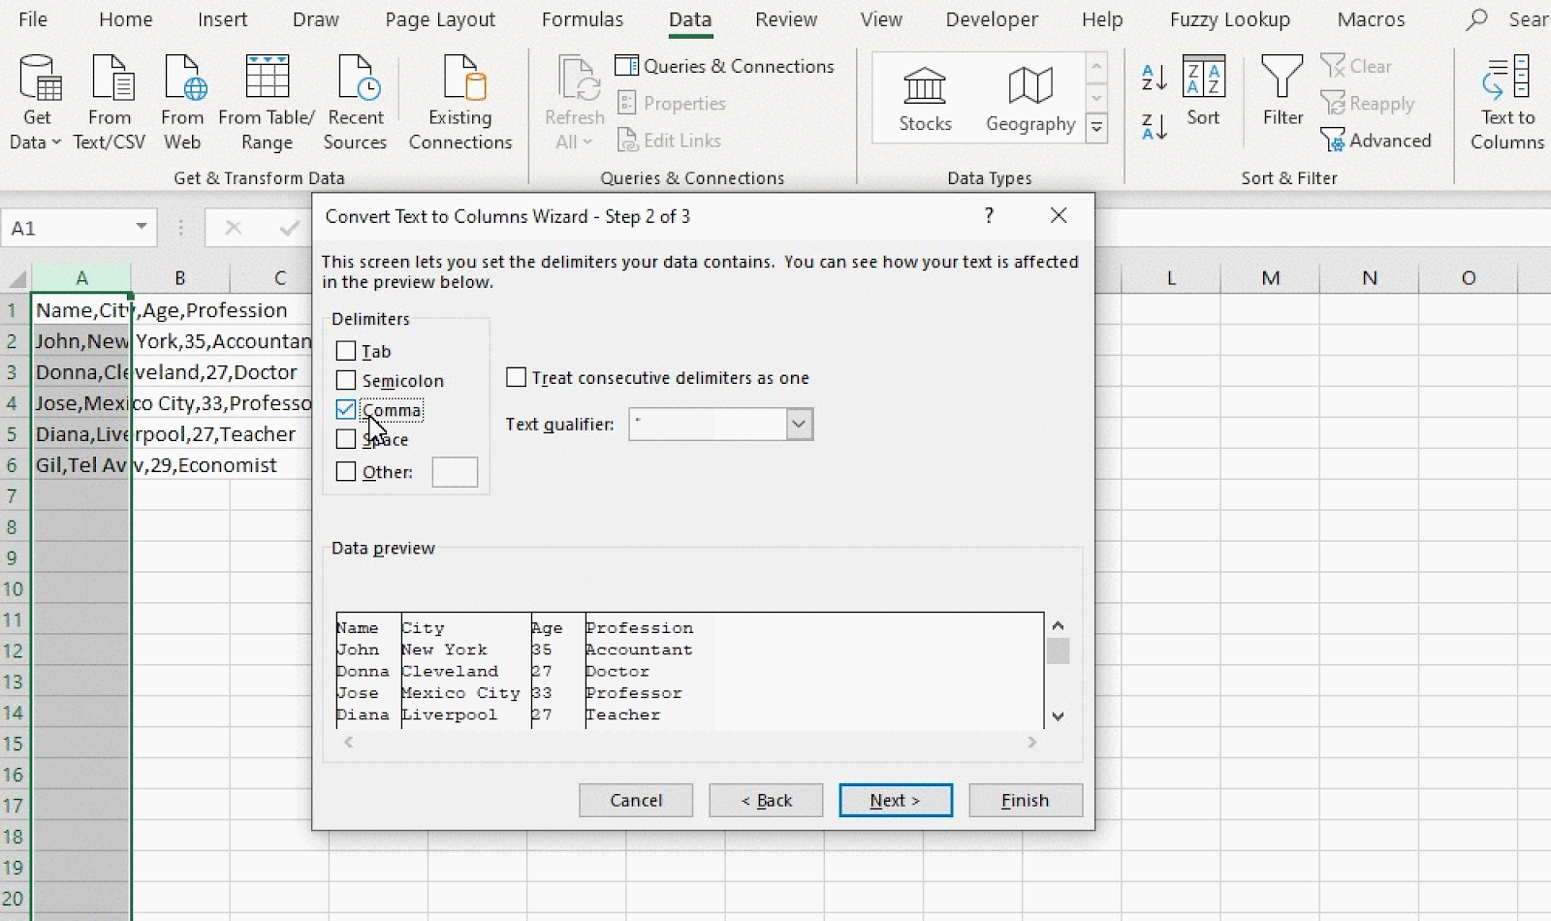Enable the Space delimiter checkbox
1551x921 pixels.
[346, 438]
